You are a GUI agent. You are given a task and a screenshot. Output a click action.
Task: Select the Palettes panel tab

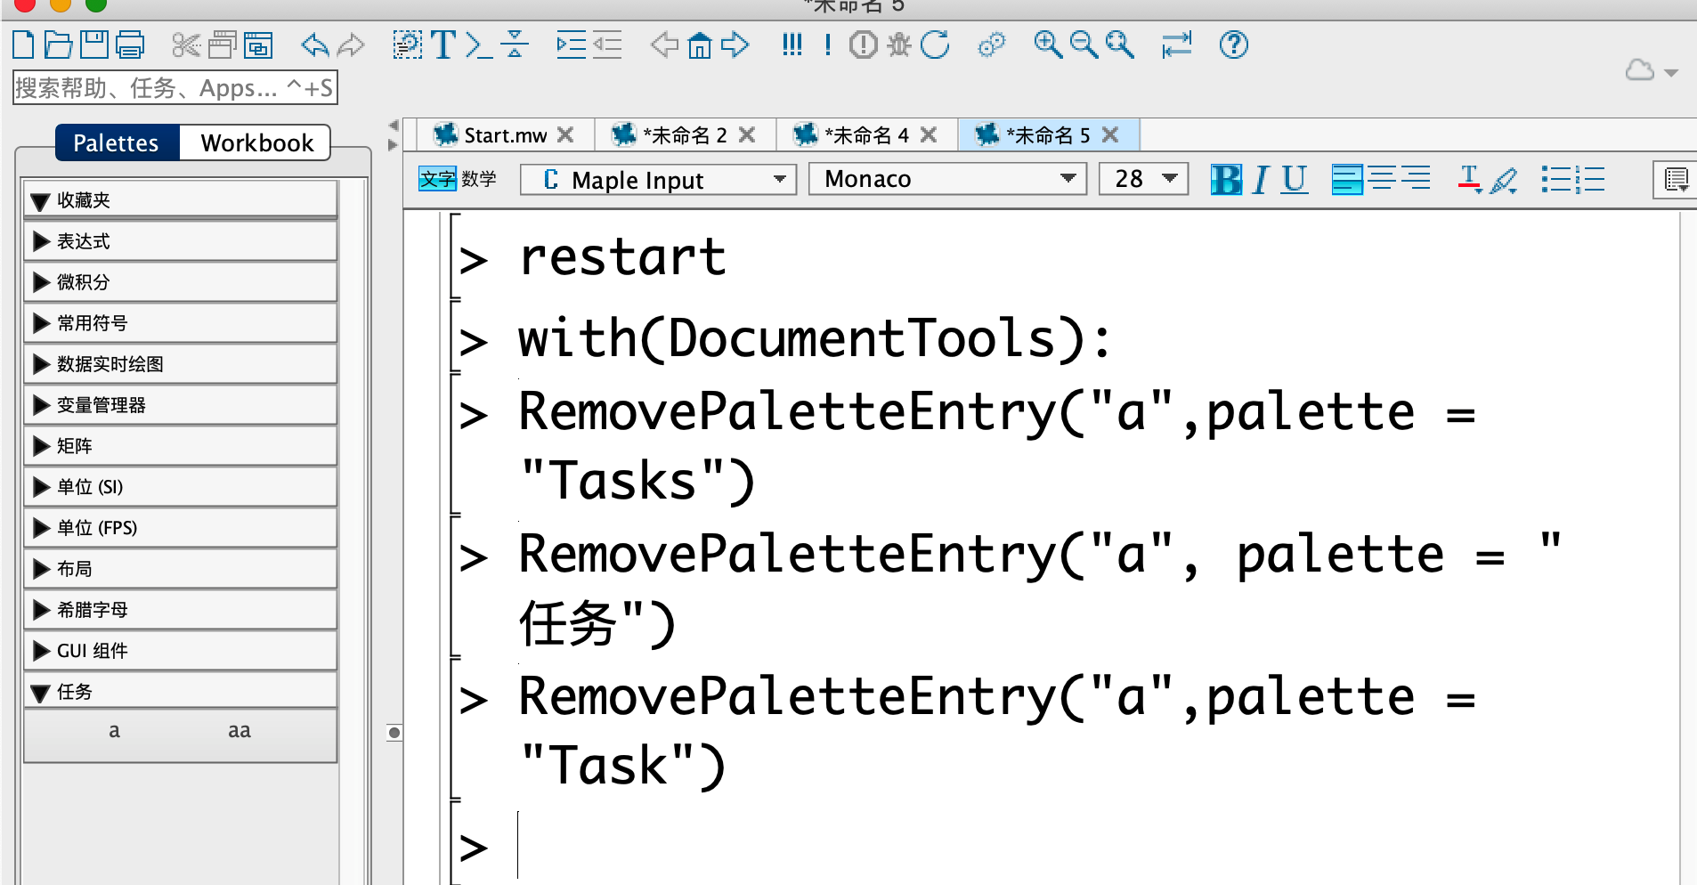click(x=117, y=143)
